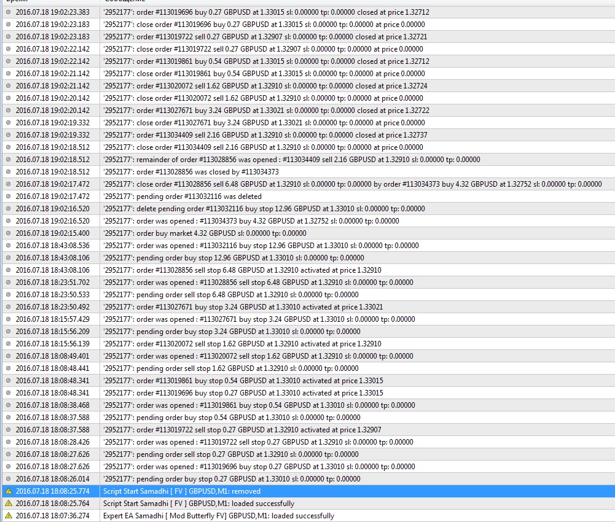
Task: Click info icon of timestamp 19:02:23.383 row
Action: 8,12
